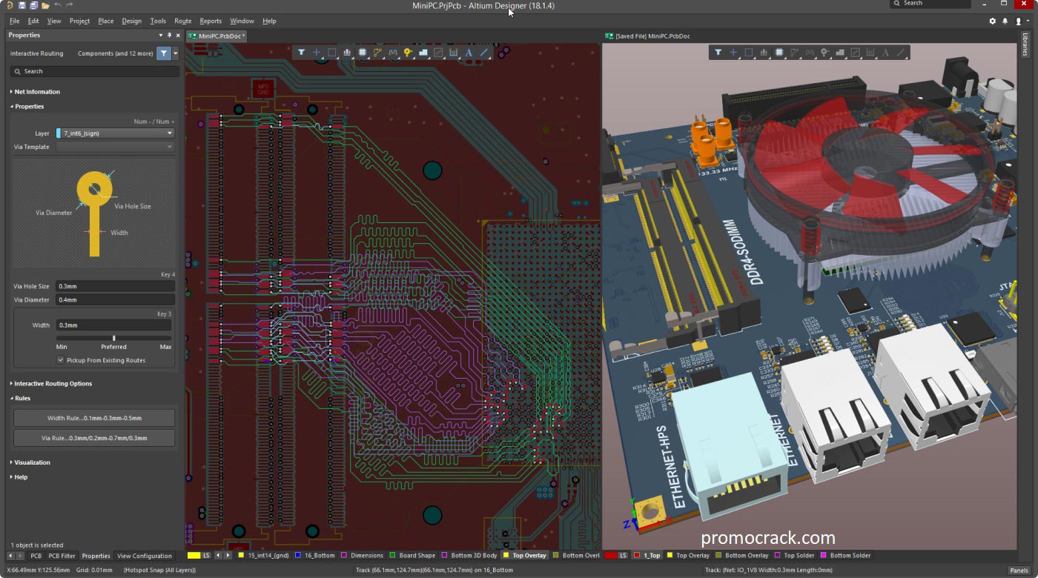Open View Configuration from the bottom bar
The image size is (1038, 578).
(x=144, y=556)
